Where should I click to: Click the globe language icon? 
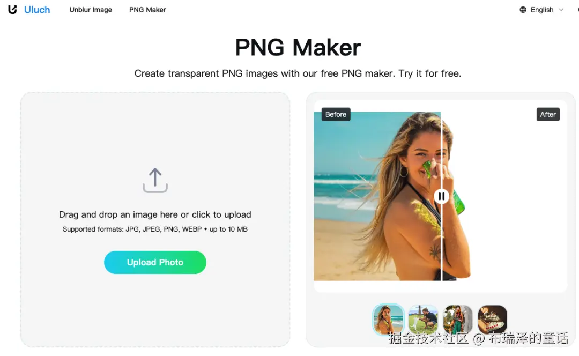523,10
